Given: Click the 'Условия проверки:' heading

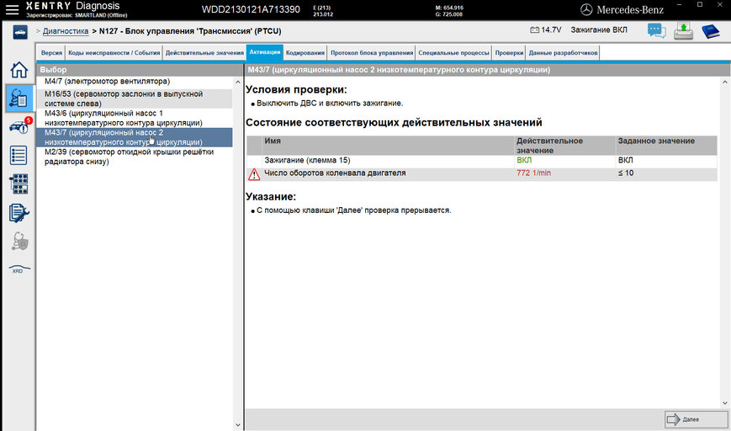Looking at the screenshot, I should coord(296,89).
